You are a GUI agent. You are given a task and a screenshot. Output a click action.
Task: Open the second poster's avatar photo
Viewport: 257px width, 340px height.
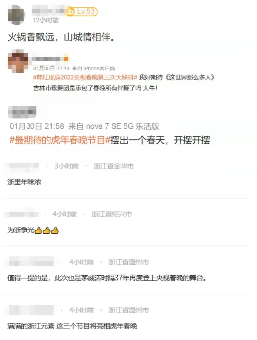point(18,61)
